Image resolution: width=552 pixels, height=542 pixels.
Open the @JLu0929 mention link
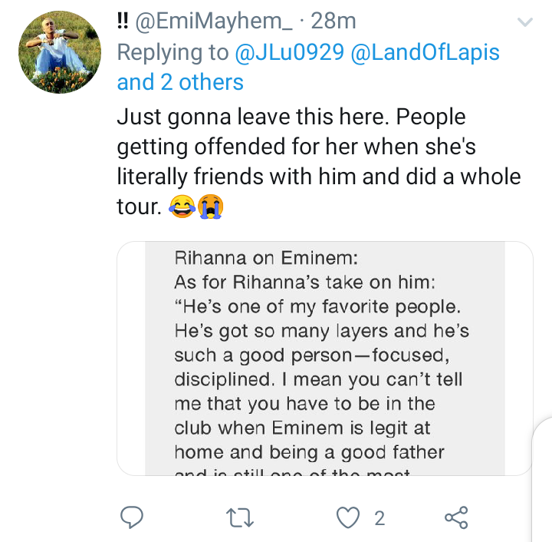coord(289,52)
